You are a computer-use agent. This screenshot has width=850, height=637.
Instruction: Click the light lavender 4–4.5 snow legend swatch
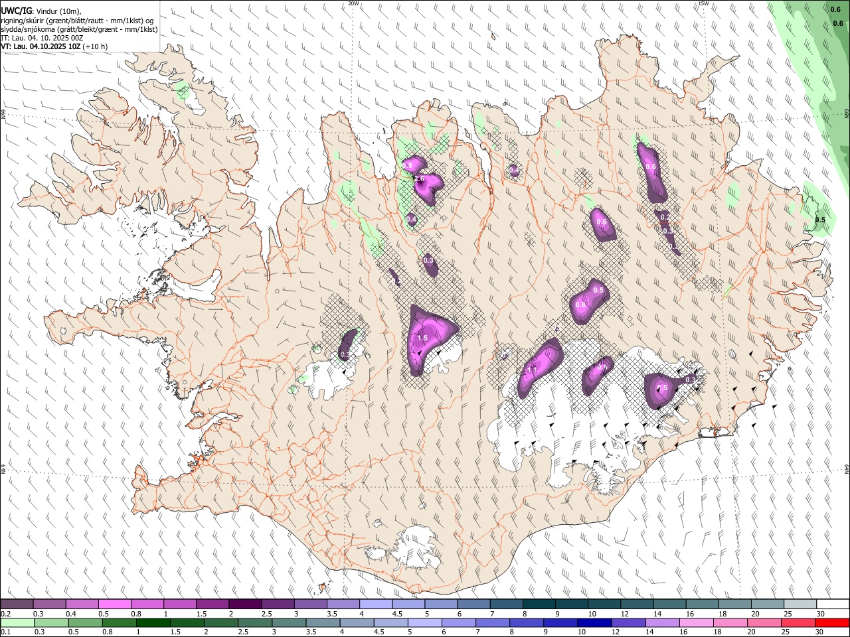pyautogui.click(x=376, y=604)
